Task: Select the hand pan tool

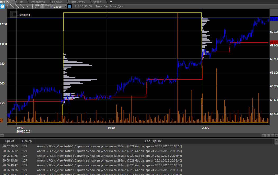Action: [x=2, y=6]
